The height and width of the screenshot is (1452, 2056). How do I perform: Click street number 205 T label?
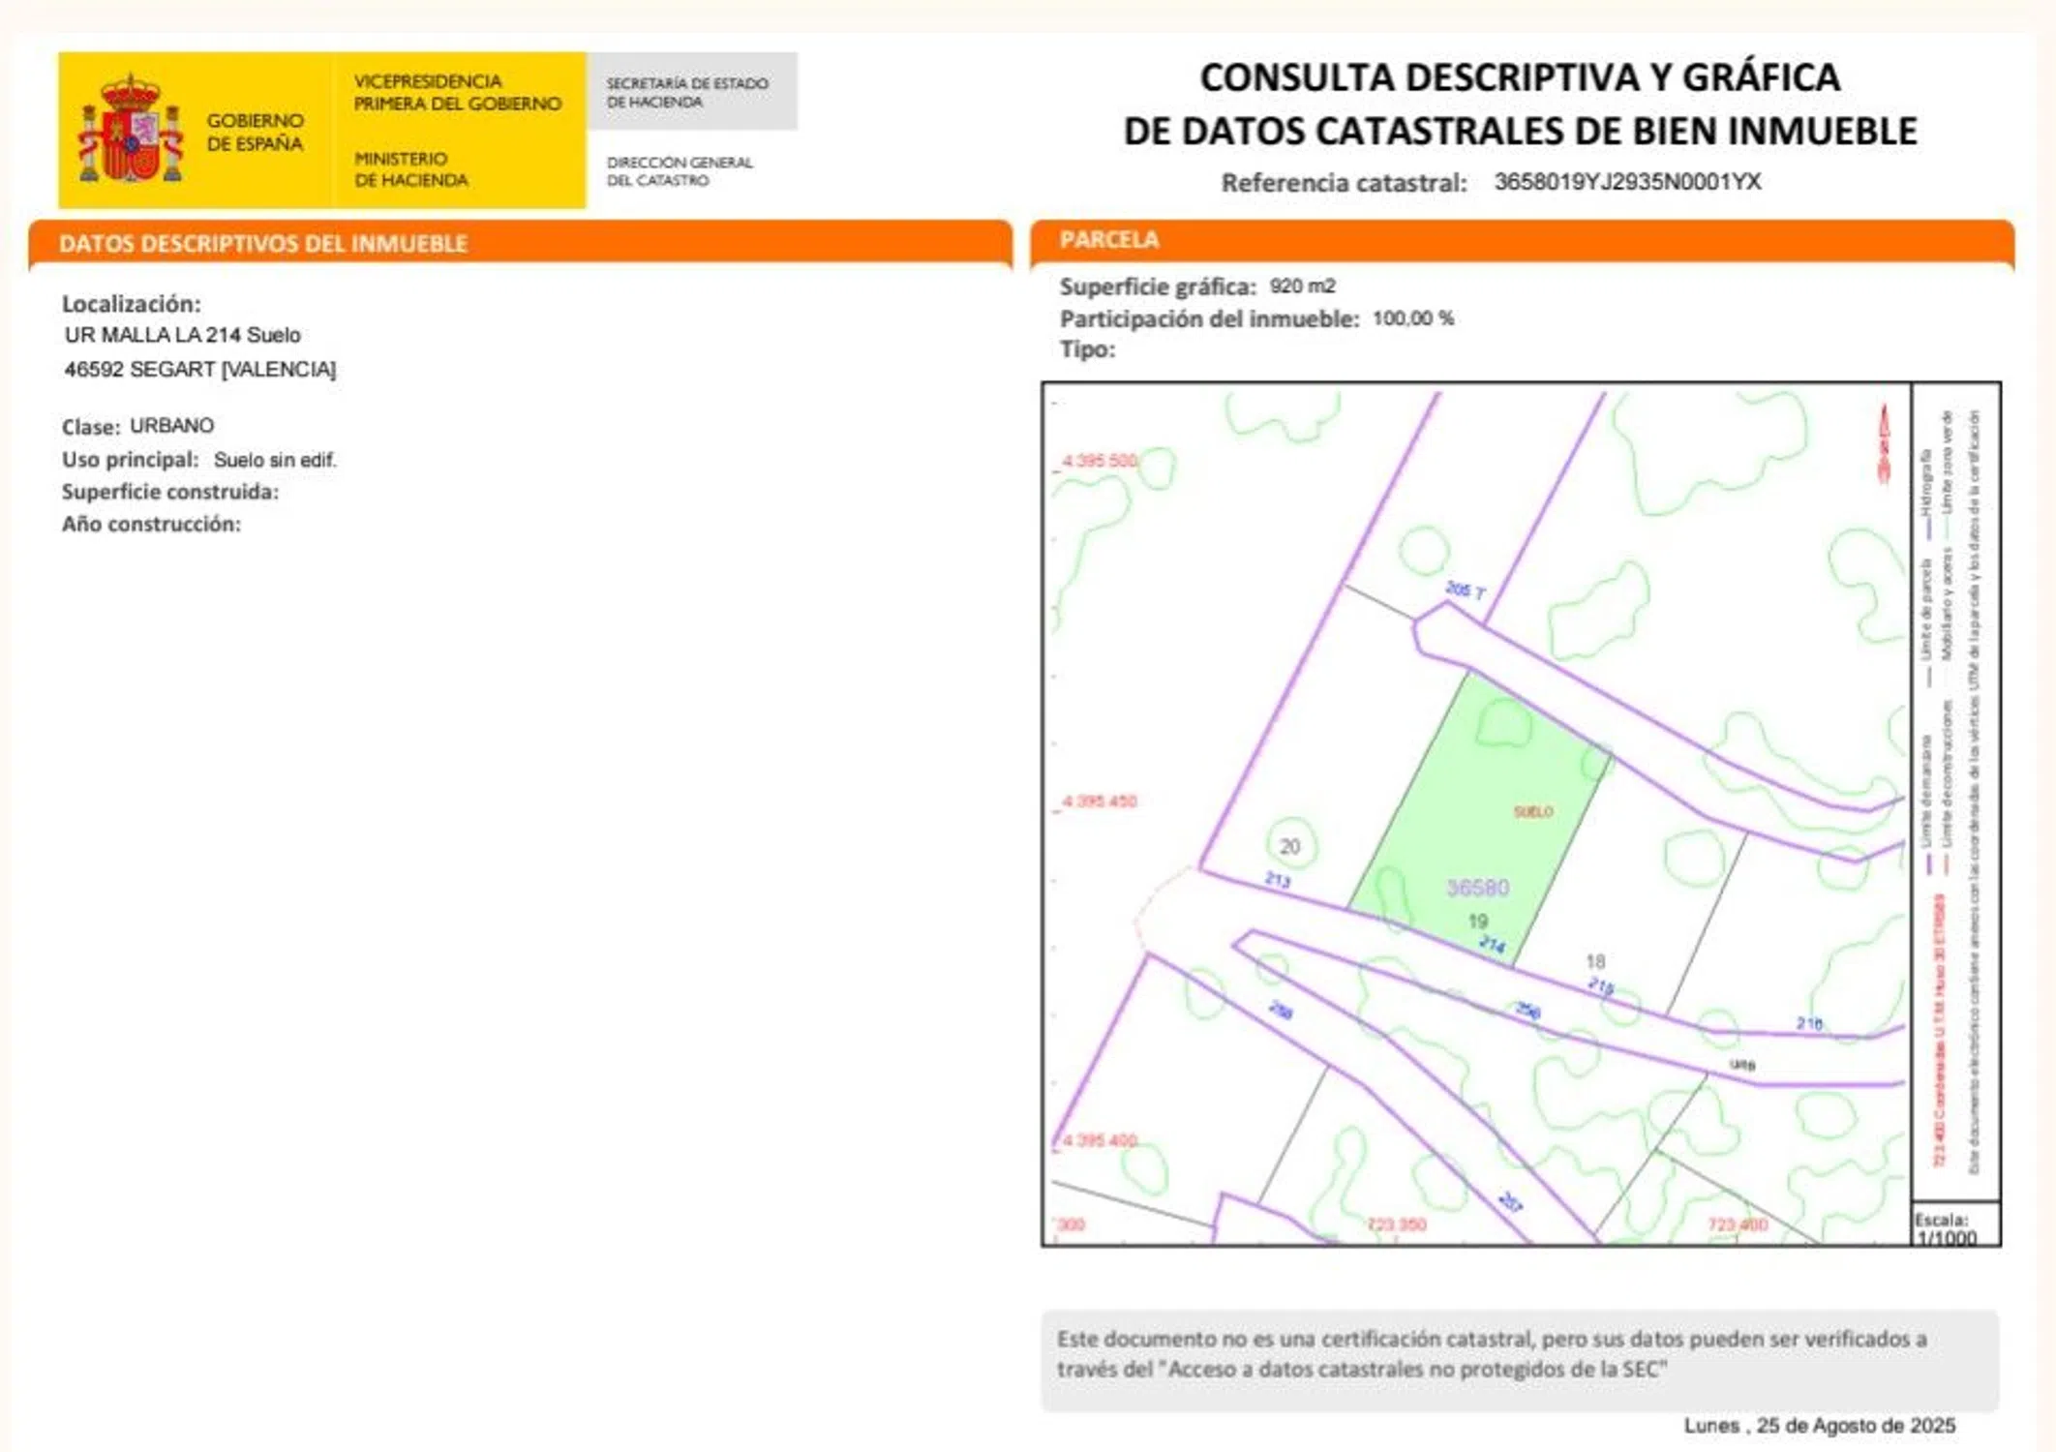(1465, 590)
